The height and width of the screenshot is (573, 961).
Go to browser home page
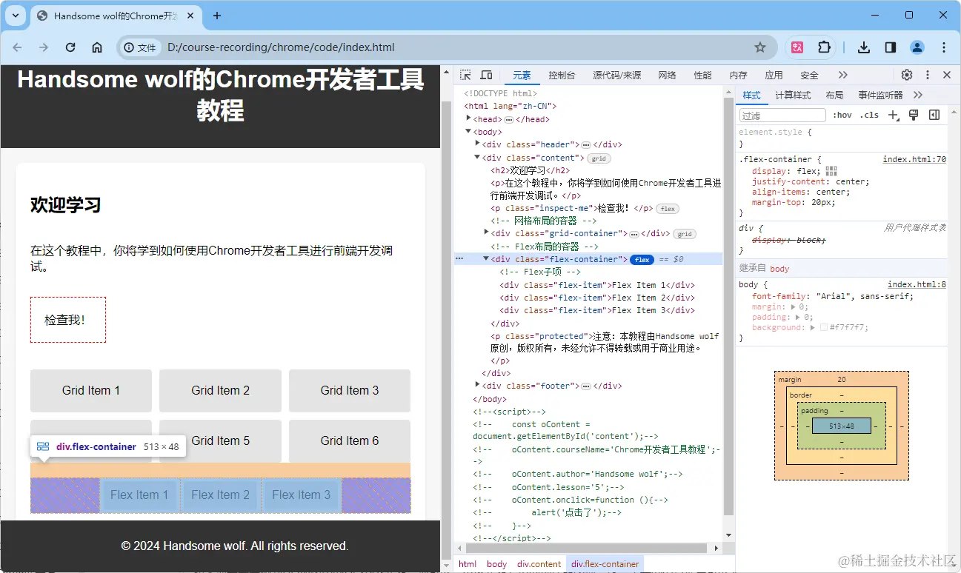97,47
